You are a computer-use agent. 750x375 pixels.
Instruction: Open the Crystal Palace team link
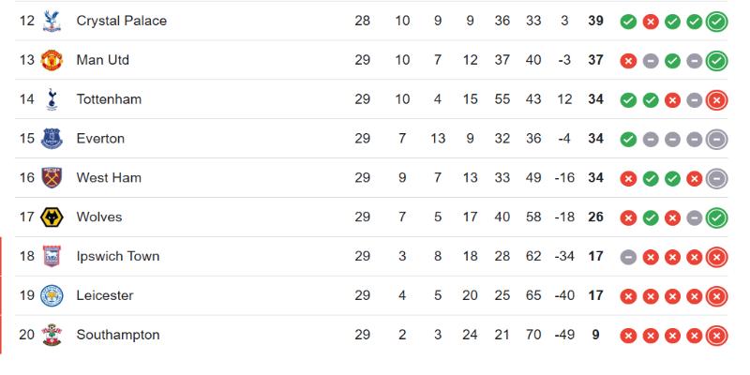(122, 21)
